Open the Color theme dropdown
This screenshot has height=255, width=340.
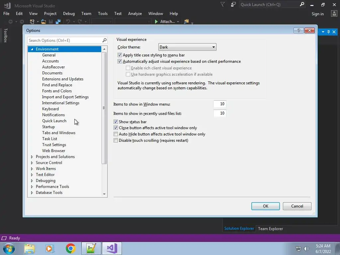tap(187, 47)
